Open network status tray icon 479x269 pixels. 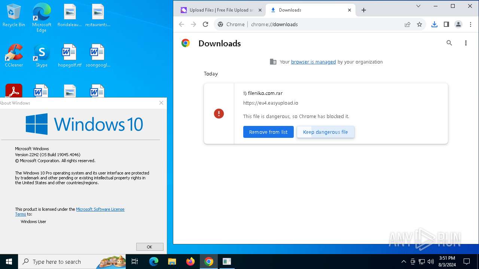click(x=422, y=262)
